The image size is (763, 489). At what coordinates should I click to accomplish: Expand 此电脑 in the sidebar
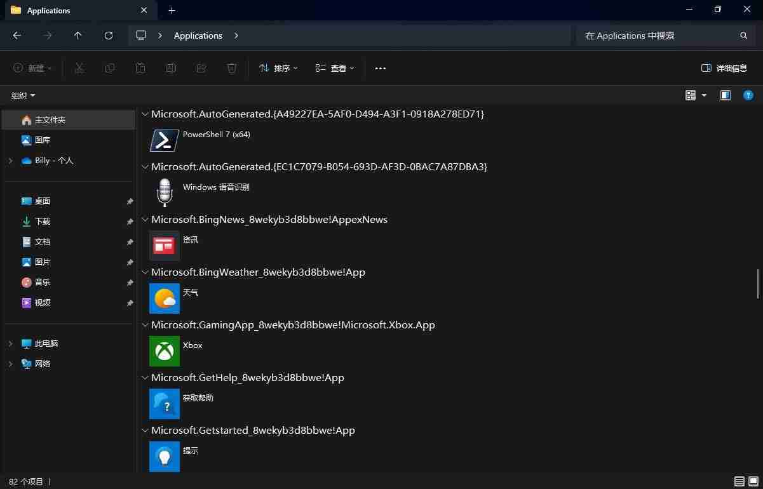[10, 343]
